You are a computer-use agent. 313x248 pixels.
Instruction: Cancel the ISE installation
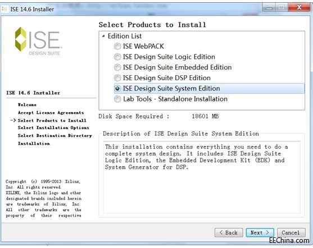tap(291, 233)
